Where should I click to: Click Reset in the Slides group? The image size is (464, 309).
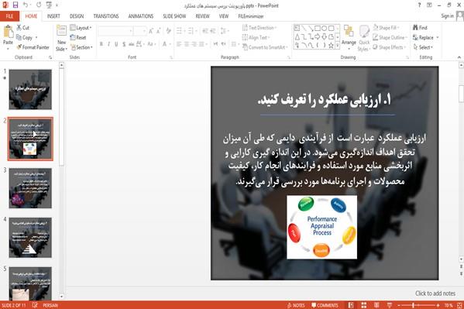coord(78,38)
